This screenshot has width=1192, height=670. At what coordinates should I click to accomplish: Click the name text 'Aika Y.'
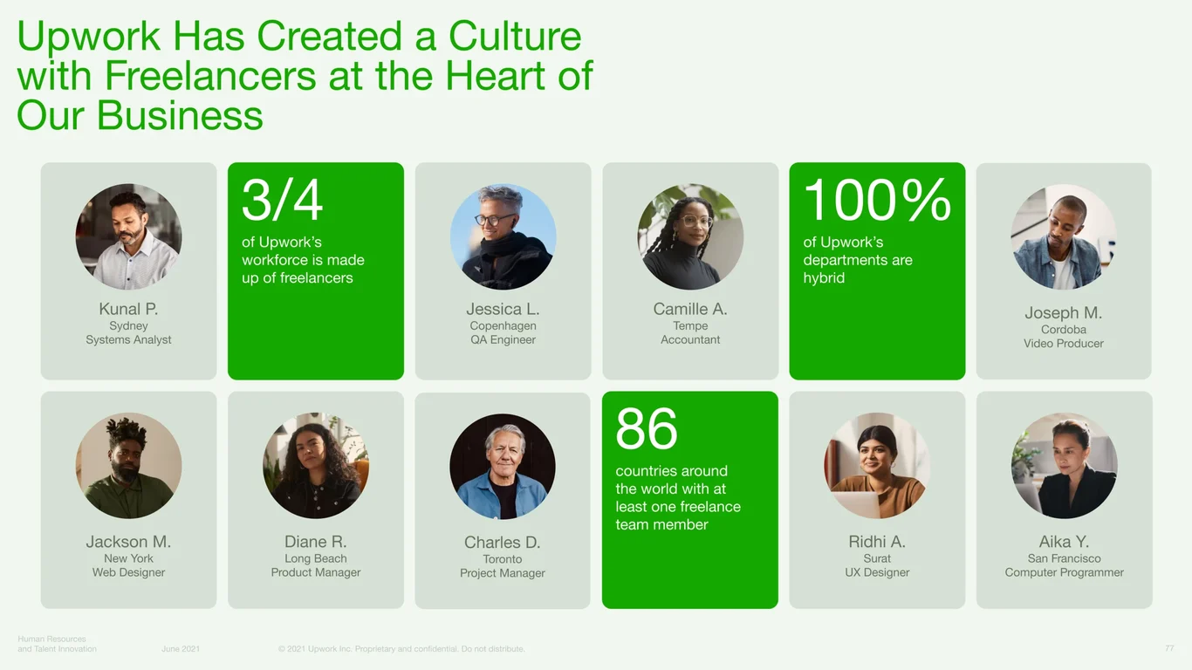(1065, 542)
